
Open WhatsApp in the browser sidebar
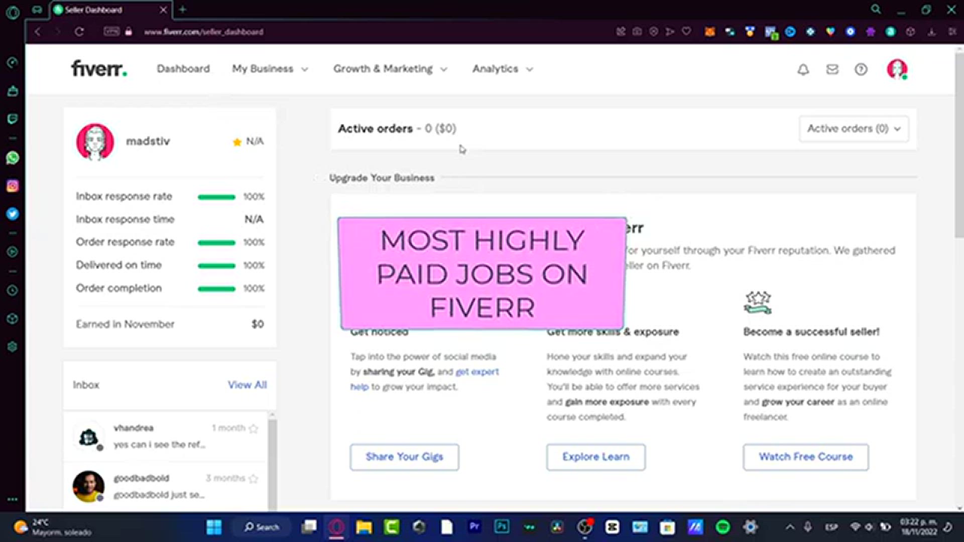coord(13,158)
